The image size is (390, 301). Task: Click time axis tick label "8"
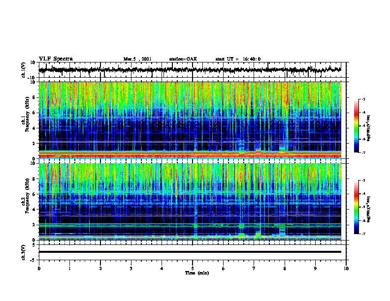click(x=285, y=269)
